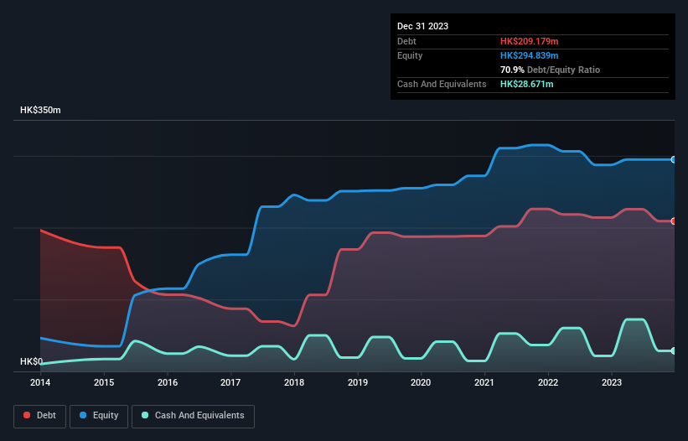This screenshot has width=688, height=441.
Task: Click the Equity value HK$294.839m
Action: click(529, 55)
